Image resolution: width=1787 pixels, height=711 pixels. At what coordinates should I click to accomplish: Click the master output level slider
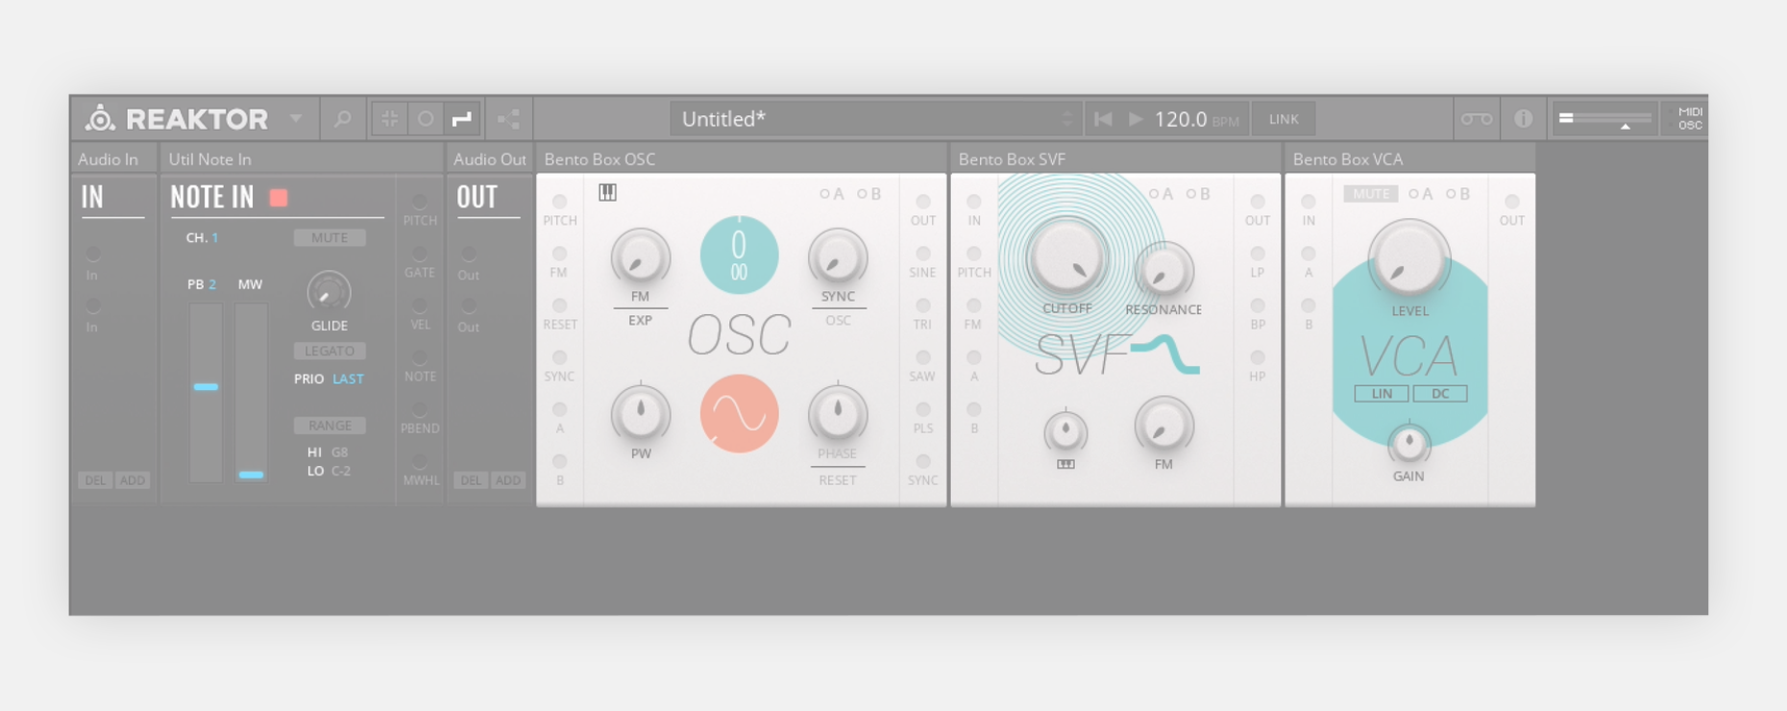click(x=1604, y=119)
